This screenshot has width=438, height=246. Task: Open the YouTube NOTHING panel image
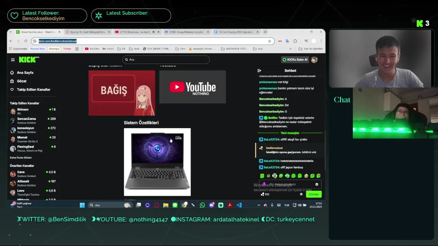192,87
